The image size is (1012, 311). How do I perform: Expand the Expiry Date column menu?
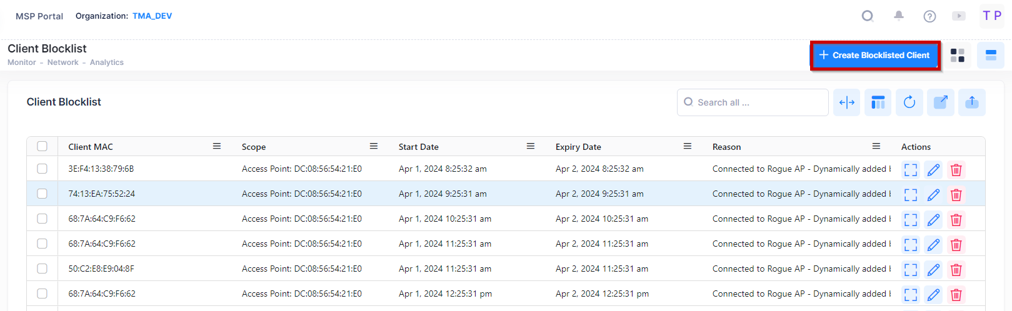(687, 146)
